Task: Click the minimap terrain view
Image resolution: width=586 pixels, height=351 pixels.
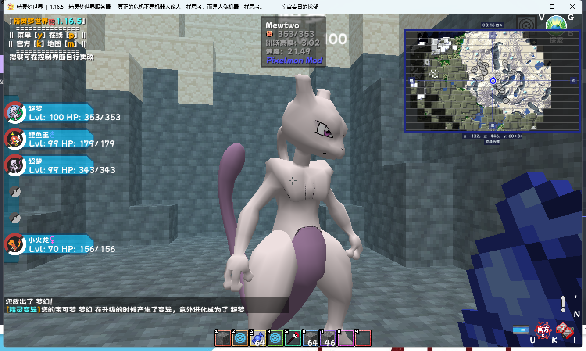Action: point(493,81)
